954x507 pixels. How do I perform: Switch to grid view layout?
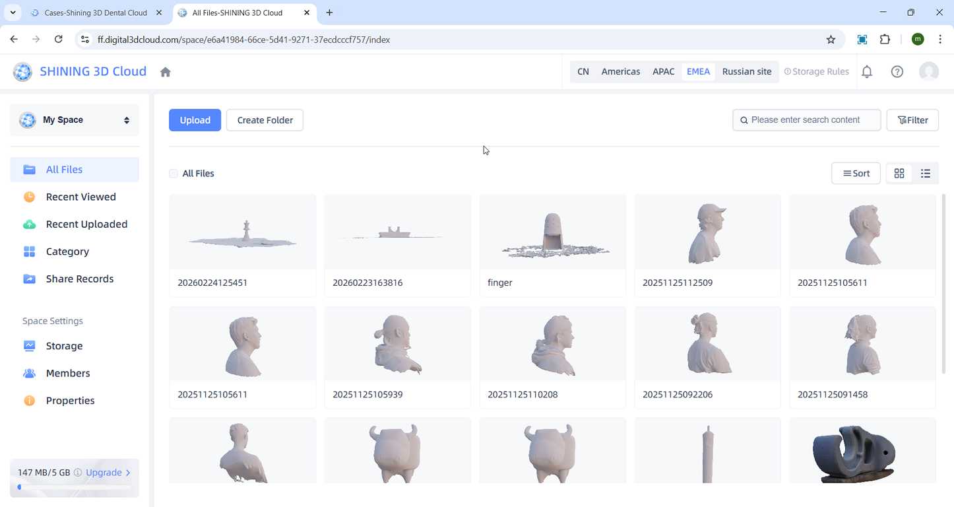[899, 174]
